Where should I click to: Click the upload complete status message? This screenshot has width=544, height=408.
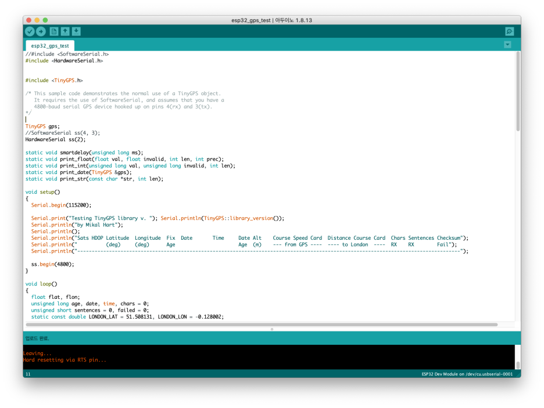tap(37, 338)
